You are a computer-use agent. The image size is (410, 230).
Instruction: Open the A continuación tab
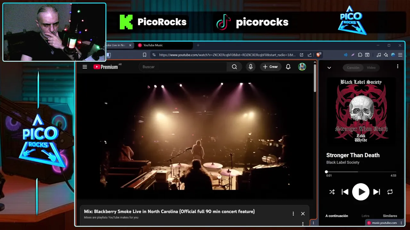click(337, 216)
